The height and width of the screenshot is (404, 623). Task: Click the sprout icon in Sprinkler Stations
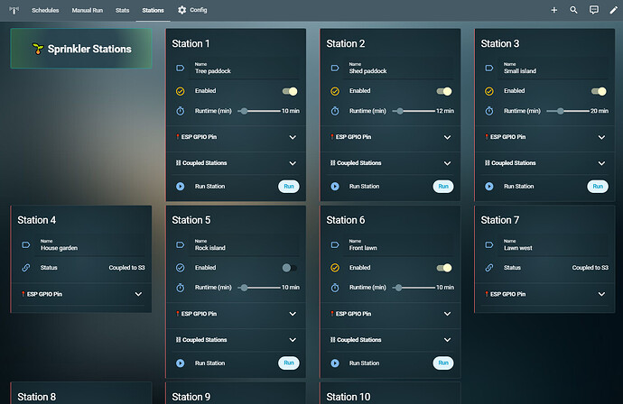(38, 49)
